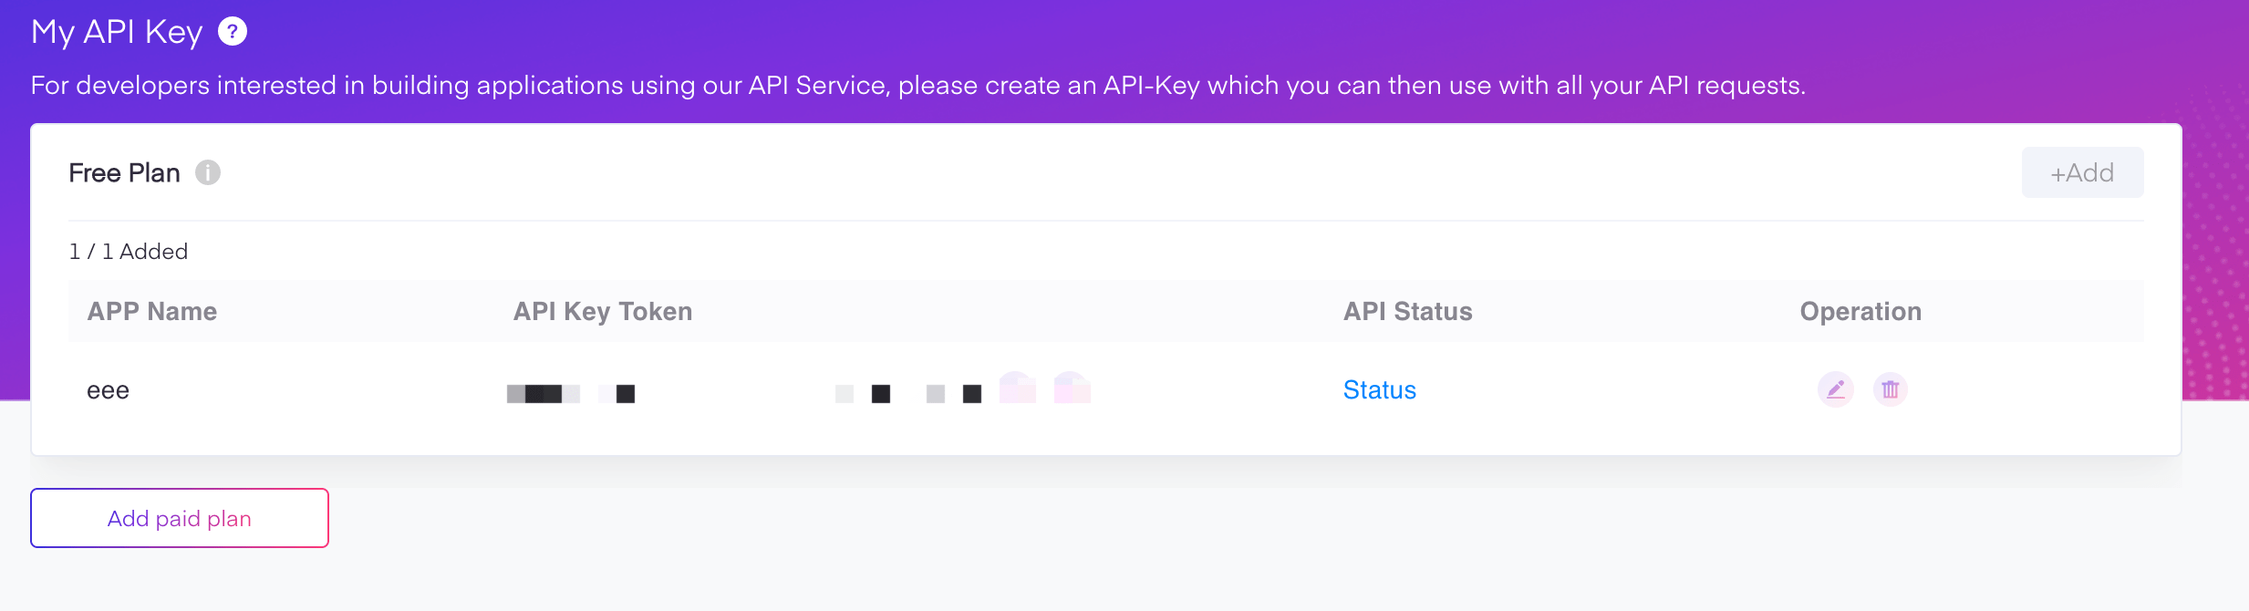Click the beginning of the blurred API key token
This screenshot has height=611, width=2249.
pyautogui.click(x=544, y=394)
